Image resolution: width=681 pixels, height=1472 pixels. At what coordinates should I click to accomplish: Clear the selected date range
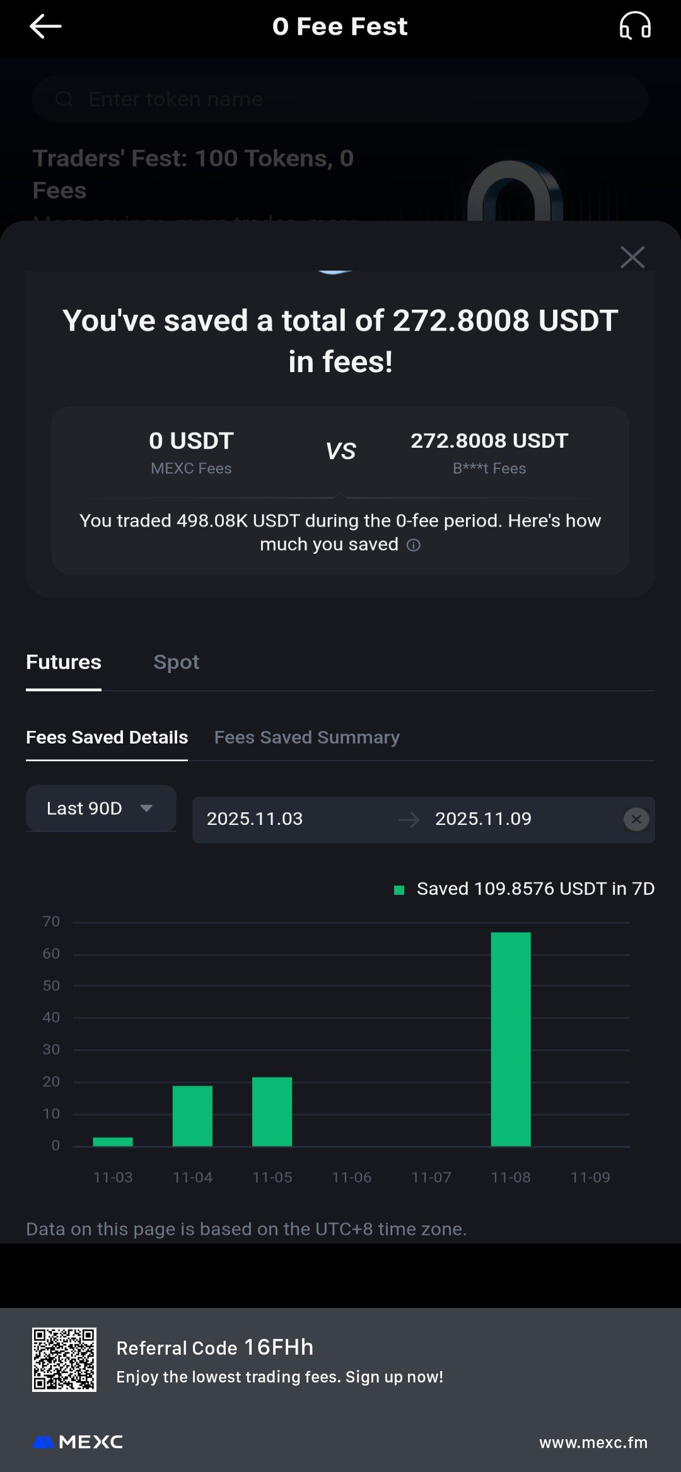coord(636,819)
